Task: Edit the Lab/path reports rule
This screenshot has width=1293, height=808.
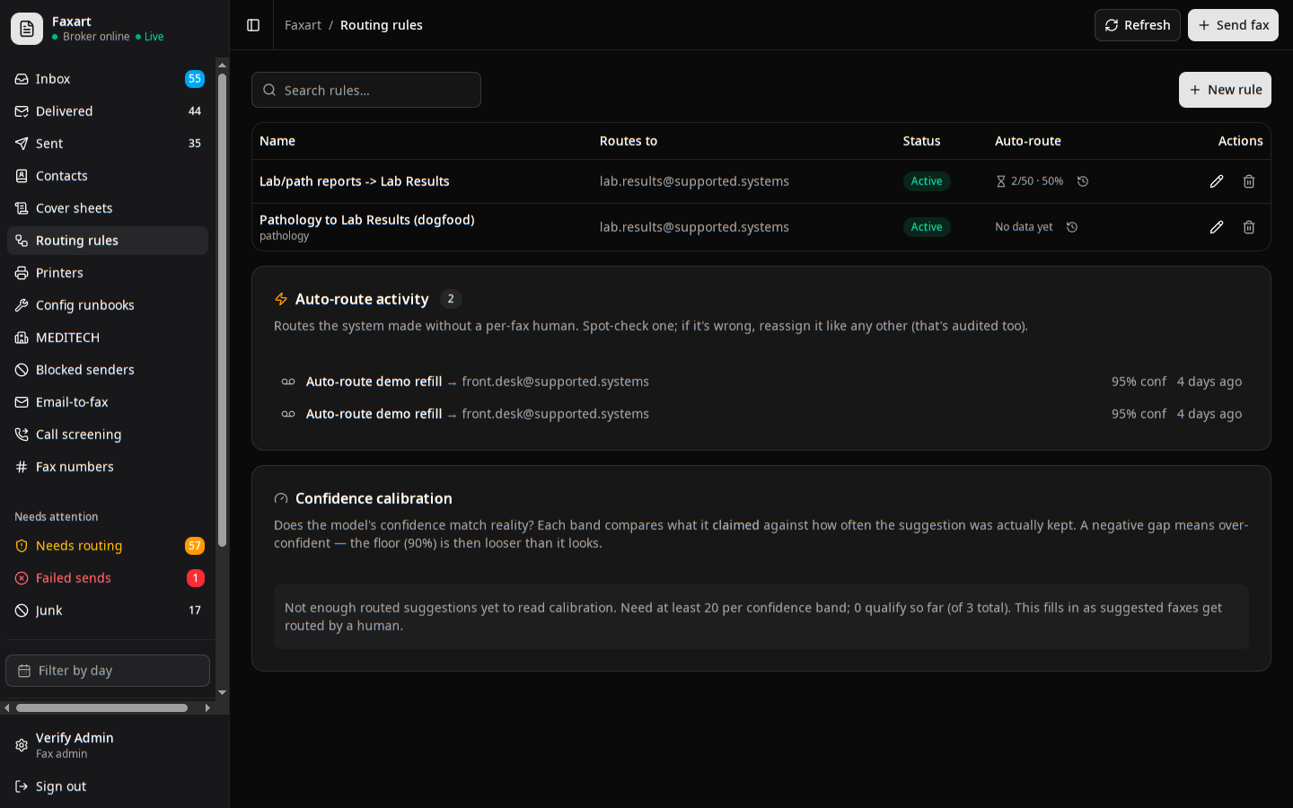Action: point(1217,181)
